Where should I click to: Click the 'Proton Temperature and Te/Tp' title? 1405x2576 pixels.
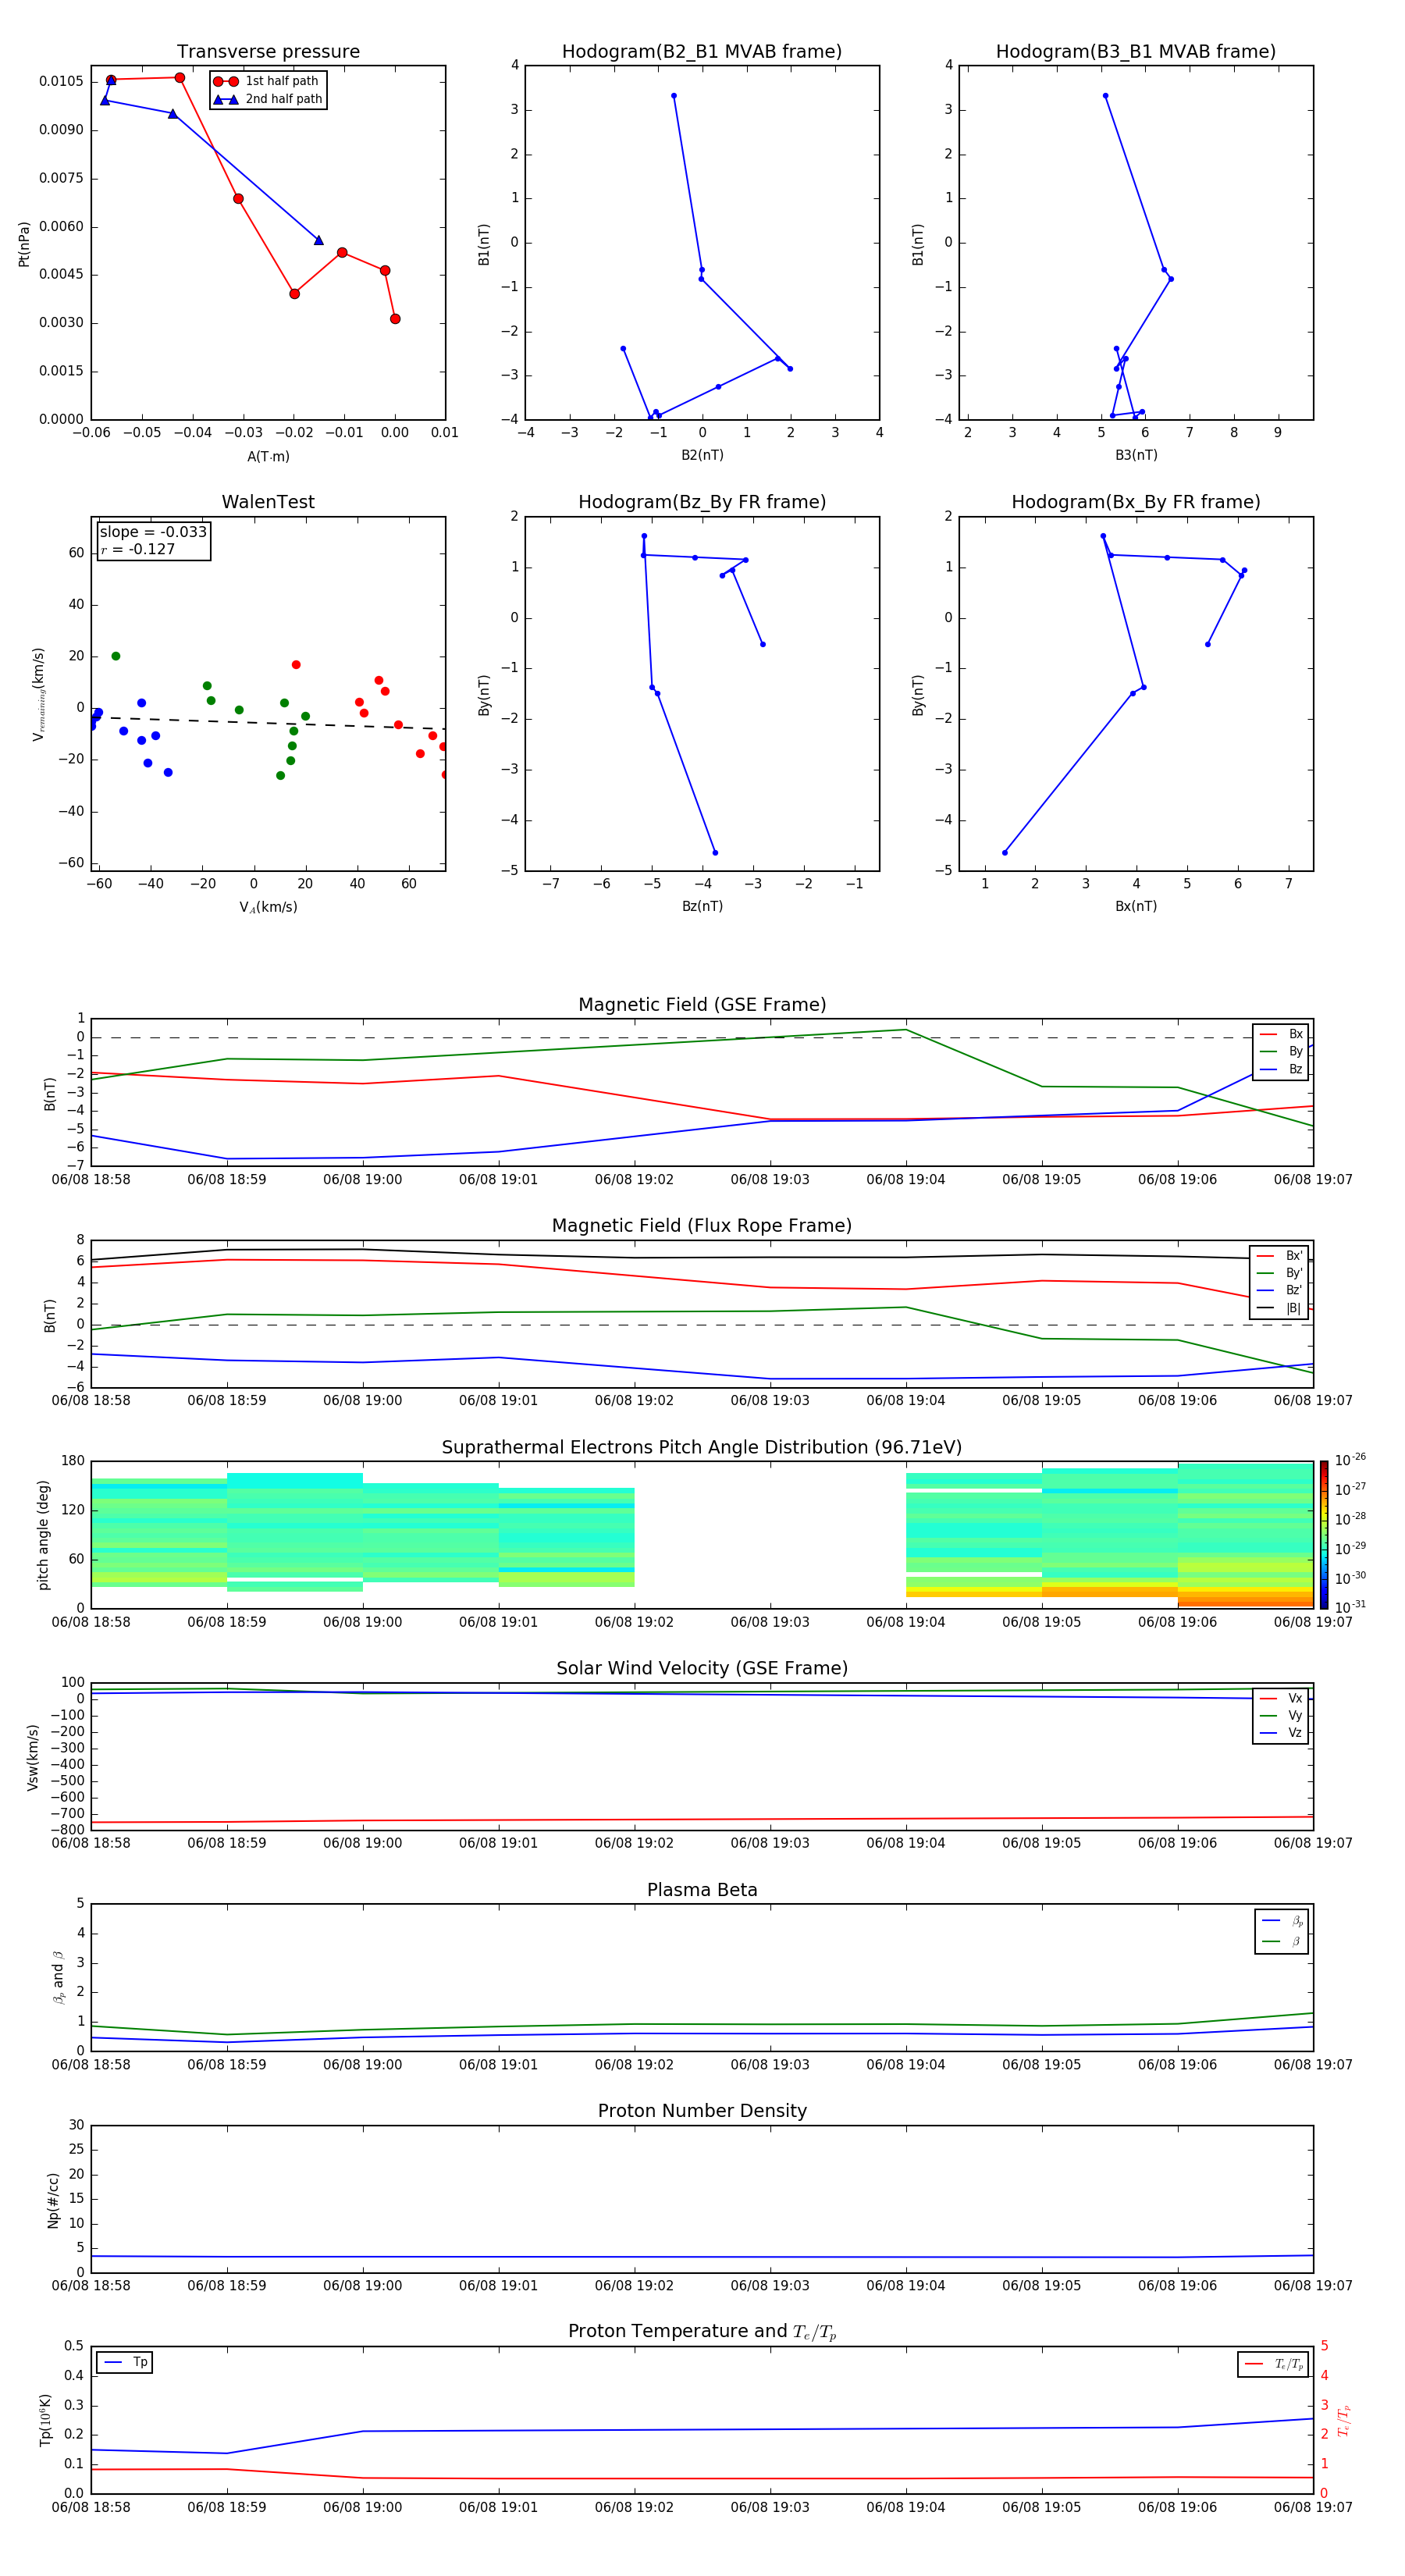click(x=702, y=2332)
